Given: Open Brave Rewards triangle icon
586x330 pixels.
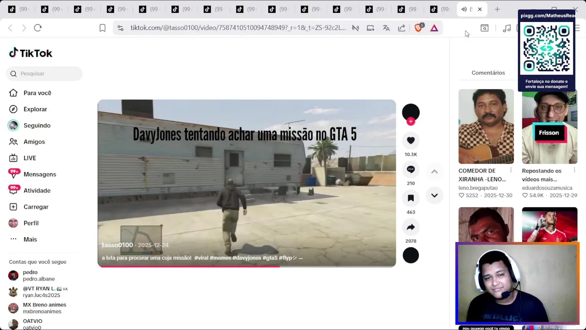Looking at the screenshot, I should [434, 28].
